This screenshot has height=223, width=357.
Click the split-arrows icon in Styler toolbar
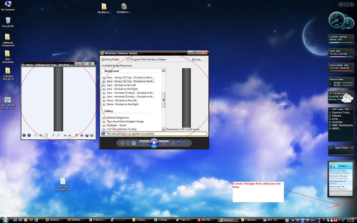click(x=134, y=143)
